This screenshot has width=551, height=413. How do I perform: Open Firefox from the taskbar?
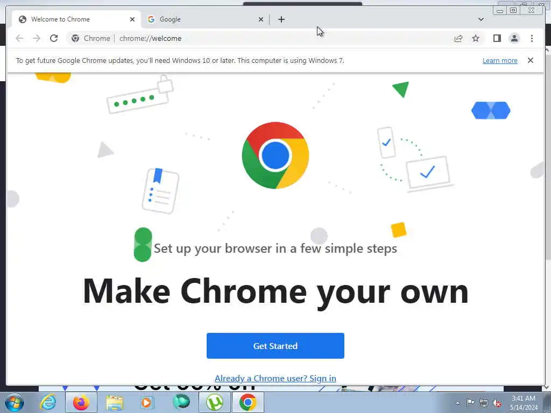coord(81,402)
